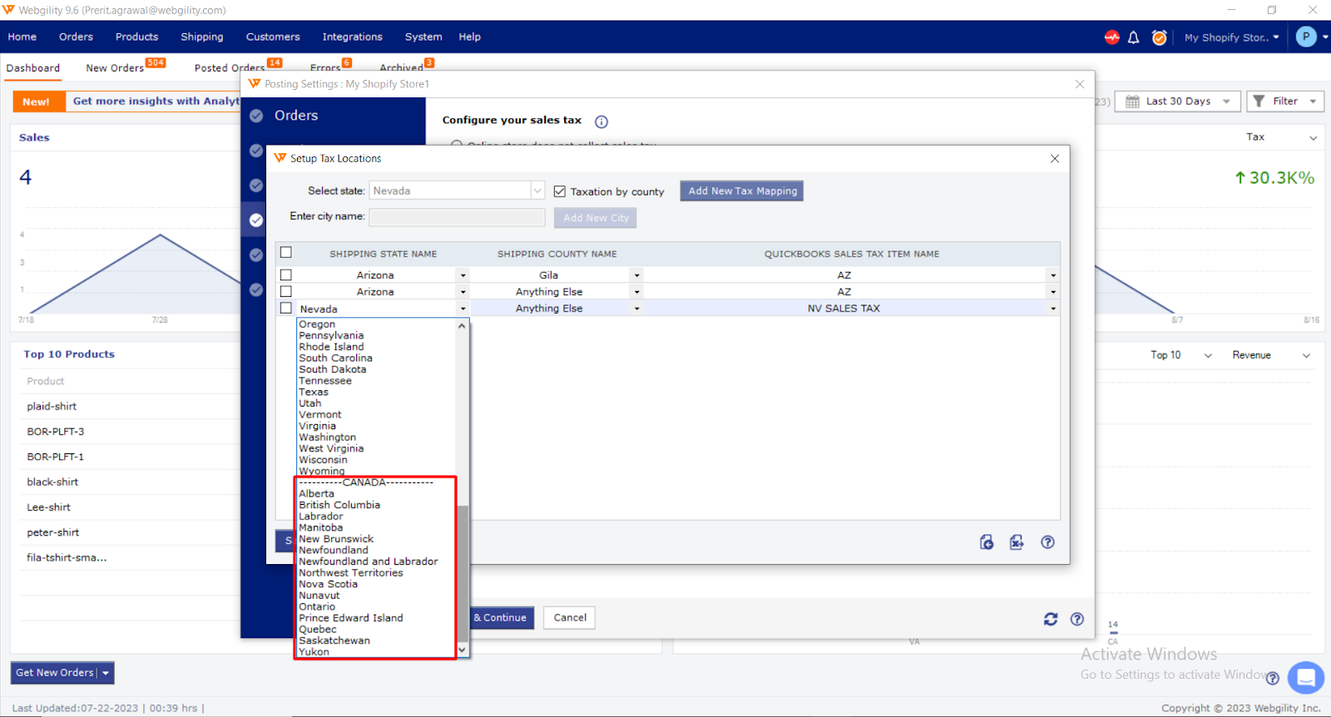This screenshot has width=1331, height=717.
Task: Check the Arizona Anything Else row checkbox
Action: point(286,291)
